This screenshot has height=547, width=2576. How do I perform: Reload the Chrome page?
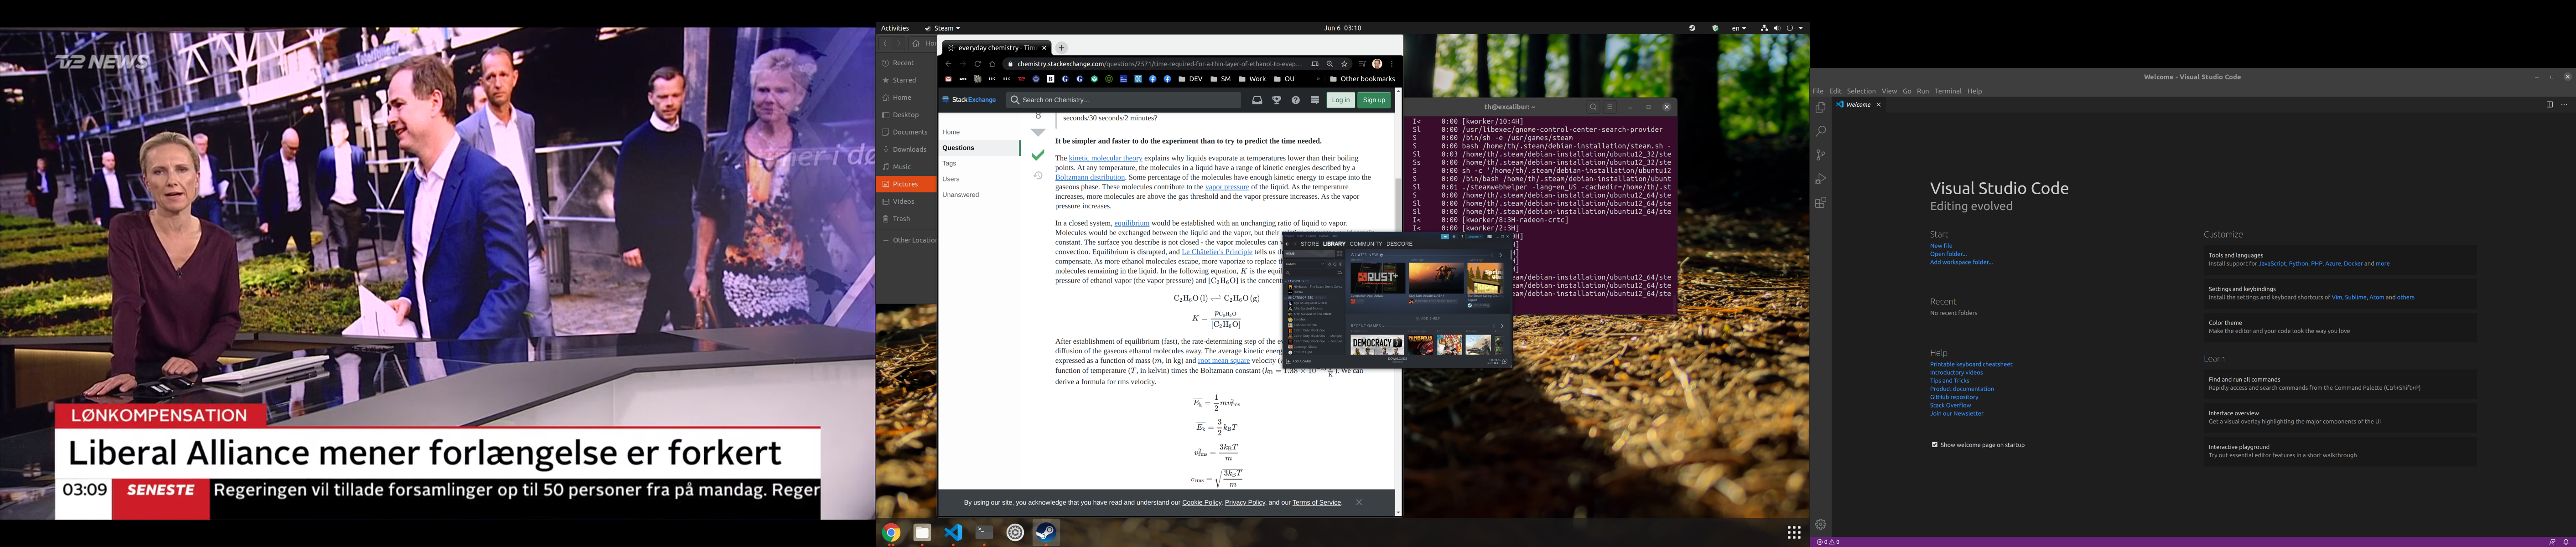pyautogui.click(x=977, y=64)
